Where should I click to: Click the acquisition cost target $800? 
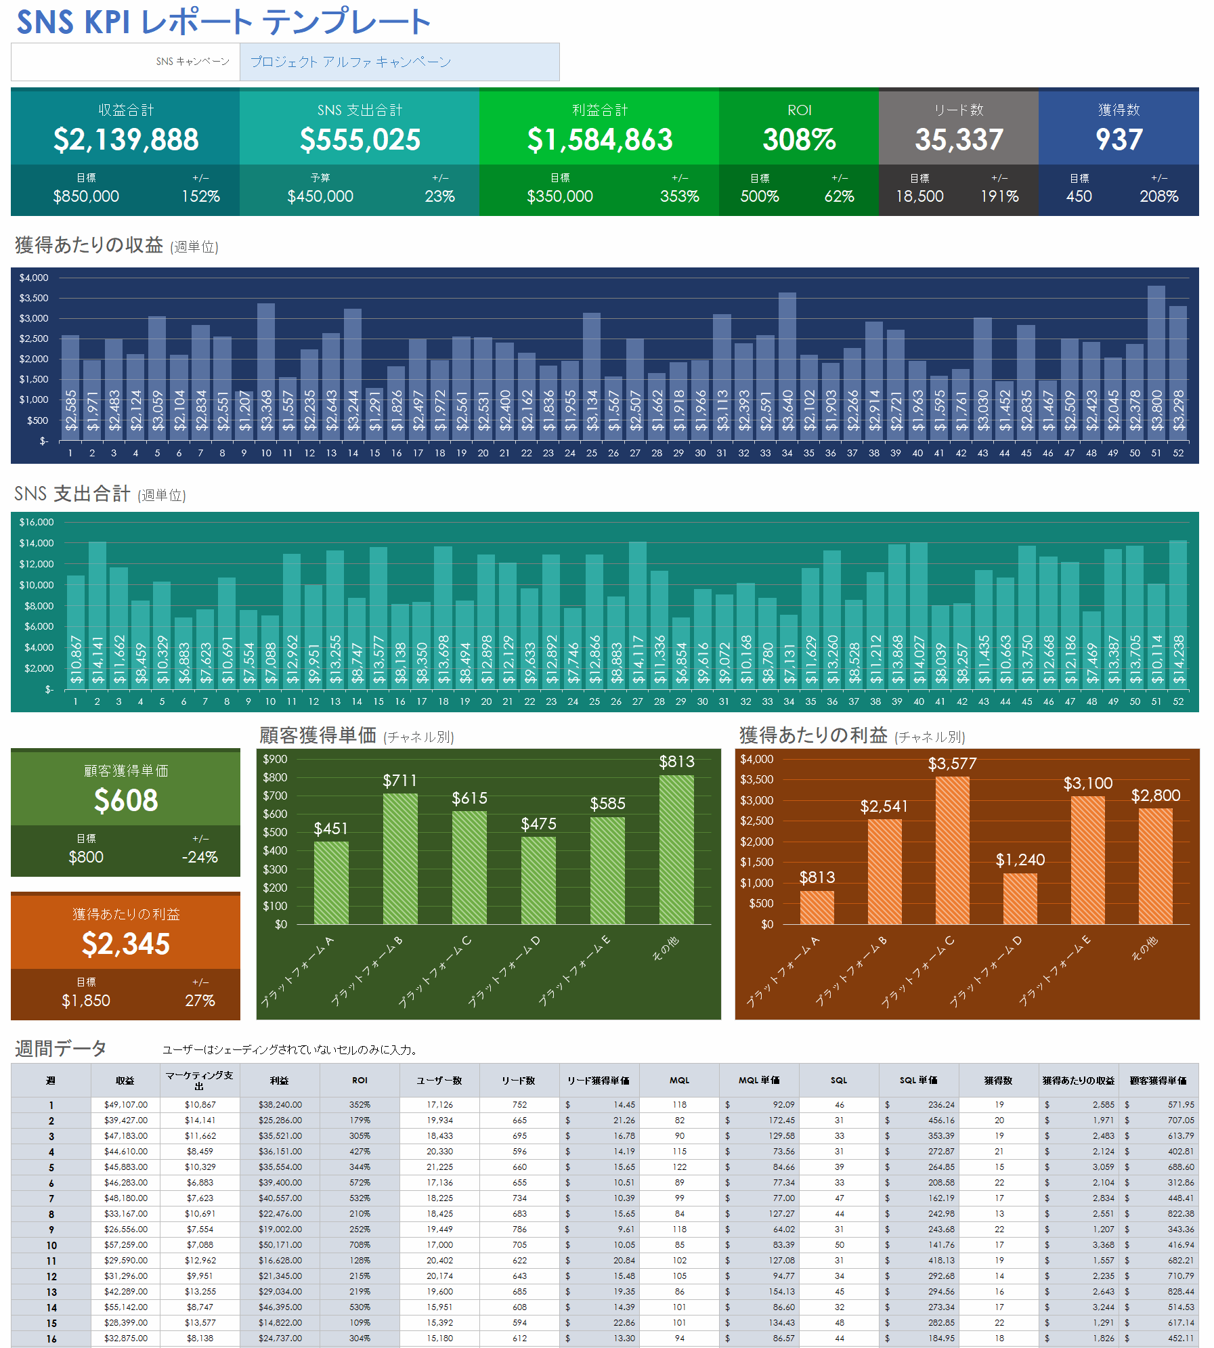tap(86, 857)
